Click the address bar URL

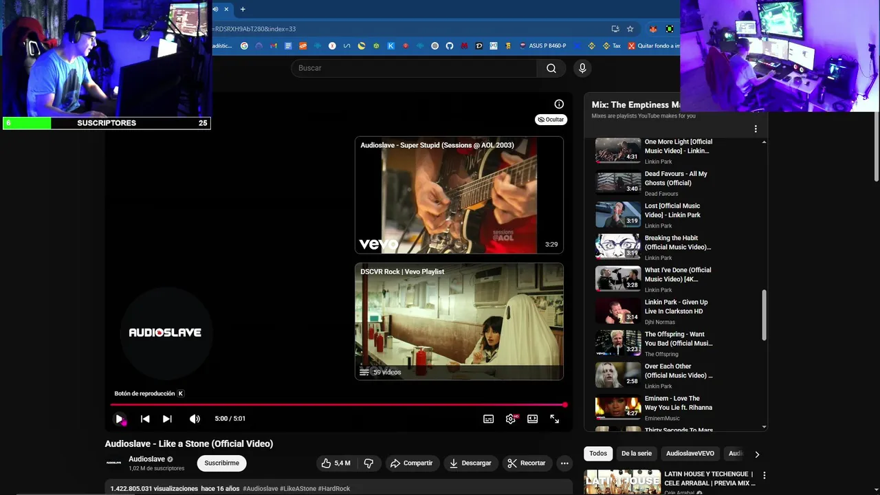click(x=406, y=29)
